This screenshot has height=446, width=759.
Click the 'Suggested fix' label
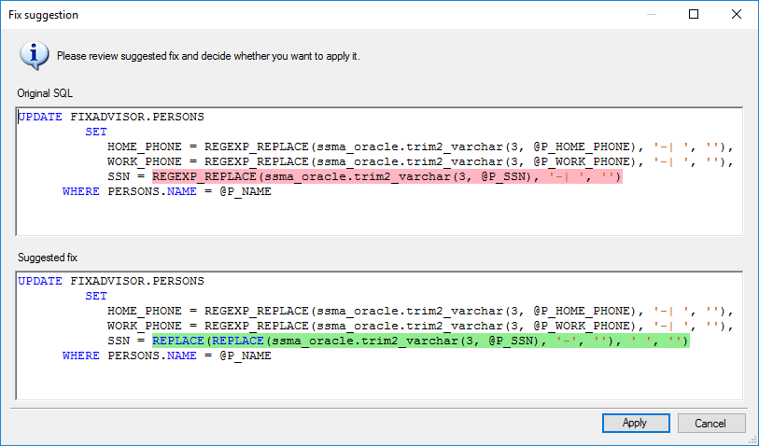[x=48, y=258]
